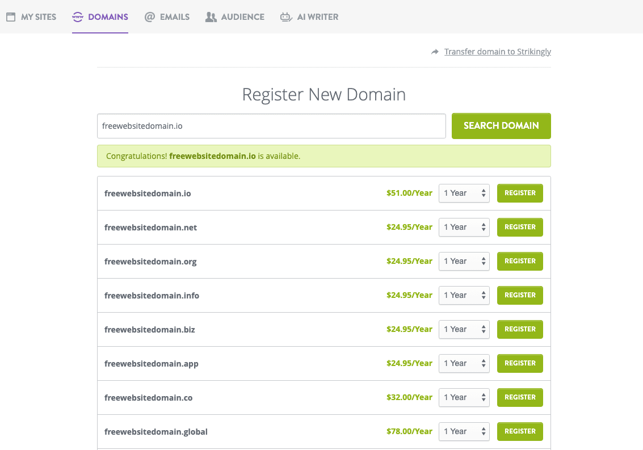The width and height of the screenshot is (643, 450).
Task: Click the SEARCH DOMAIN button
Action: (x=501, y=126)
